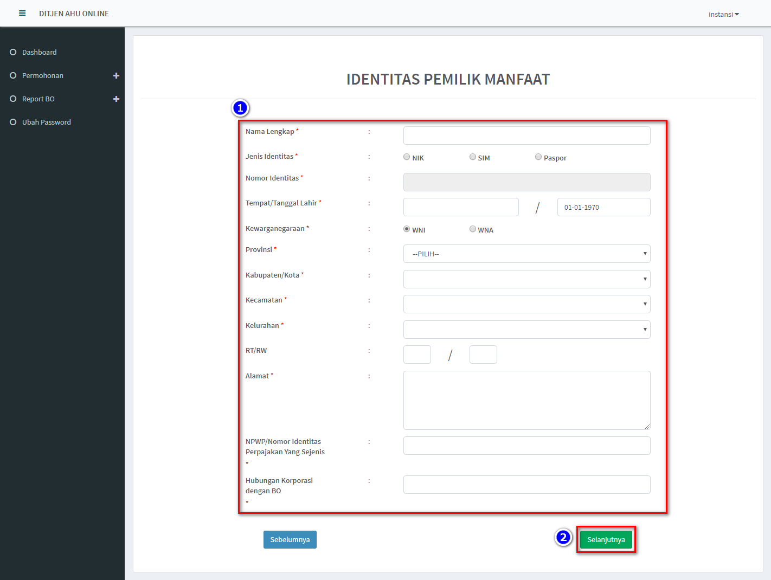Click the circle icon beside Ubah Password
771x580 pixels.
coord(13,122)
